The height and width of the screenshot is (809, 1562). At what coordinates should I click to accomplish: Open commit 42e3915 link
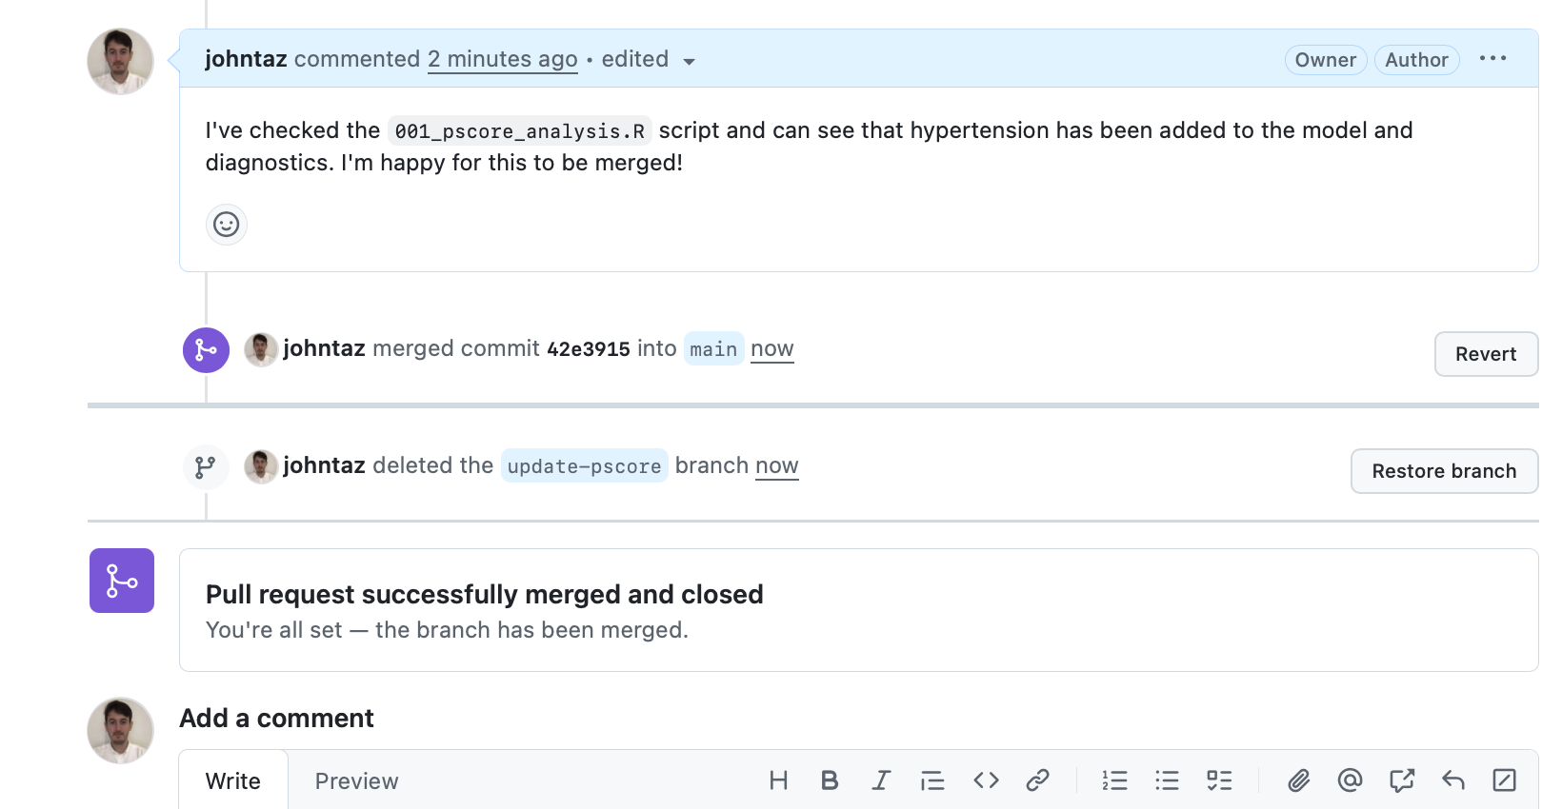coord(589,349)
